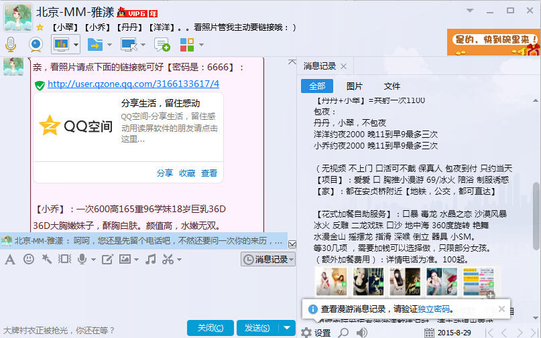Select the 全部 filter tab

pos(317,86)
